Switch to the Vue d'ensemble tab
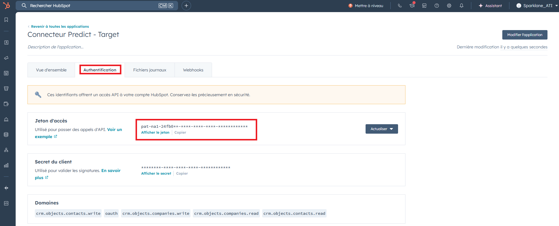This screenshot has height=226, width=559. [51, 70]
